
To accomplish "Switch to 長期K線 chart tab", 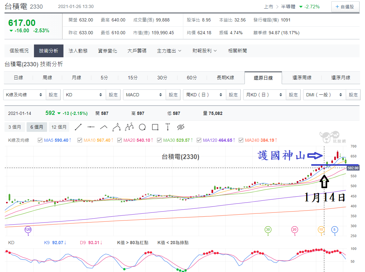I will (226, 78).
